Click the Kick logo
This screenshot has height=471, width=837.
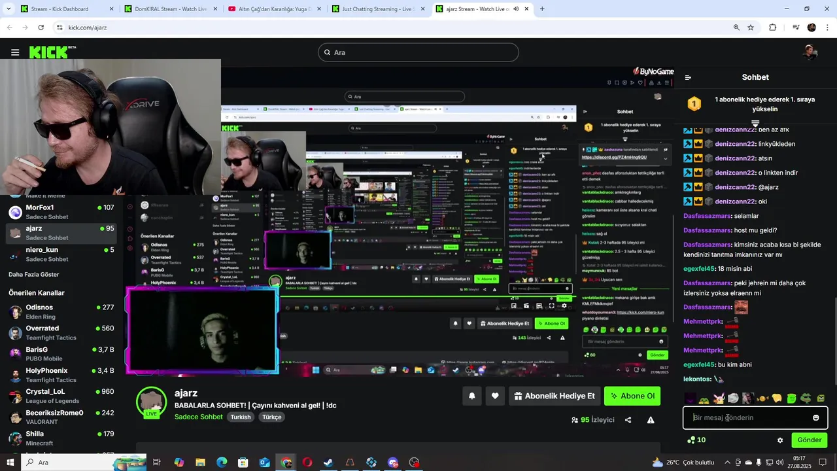[x=52, y=52]
